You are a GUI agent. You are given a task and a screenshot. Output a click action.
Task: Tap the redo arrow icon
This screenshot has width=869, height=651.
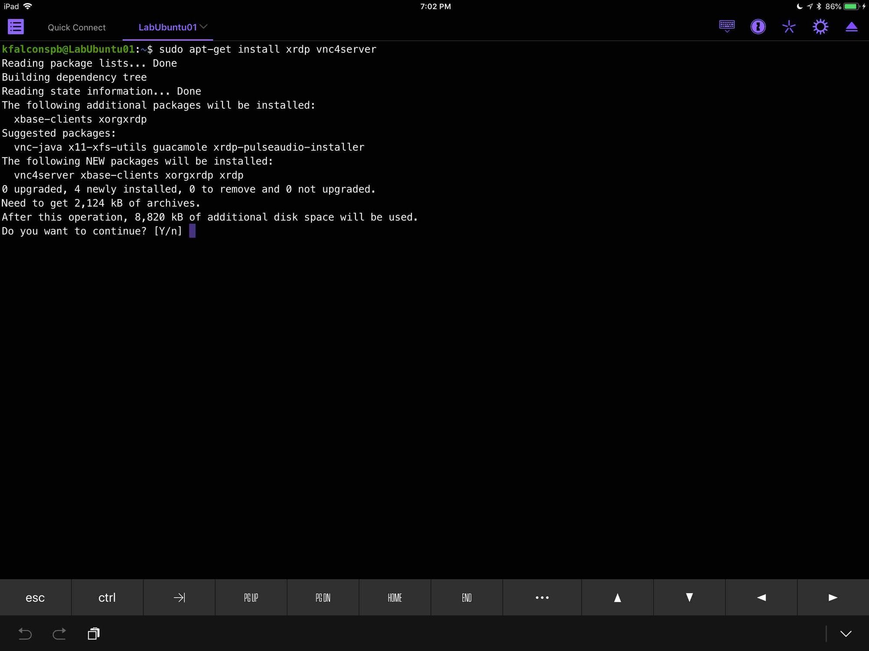(x=59, y=634)
